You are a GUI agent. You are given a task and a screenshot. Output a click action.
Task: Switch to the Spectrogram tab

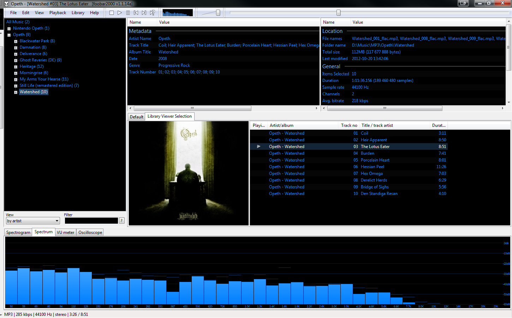pyautogui.click(x=18, y=232)
